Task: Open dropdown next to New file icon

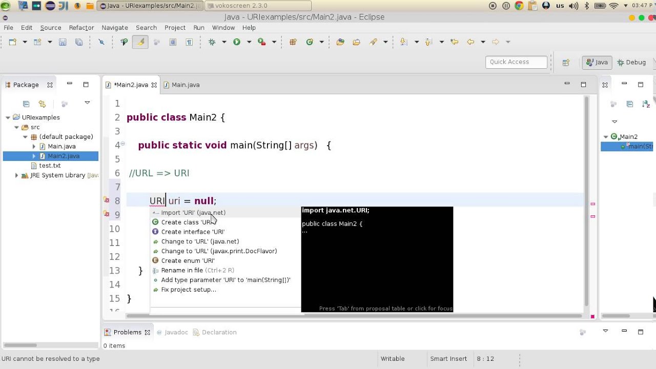Action: (25, 42)
